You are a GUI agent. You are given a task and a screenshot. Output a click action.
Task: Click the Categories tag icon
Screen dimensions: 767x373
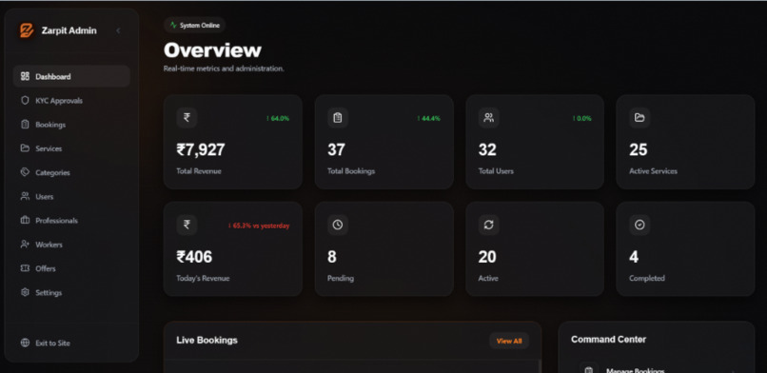(x=25, y=172)
